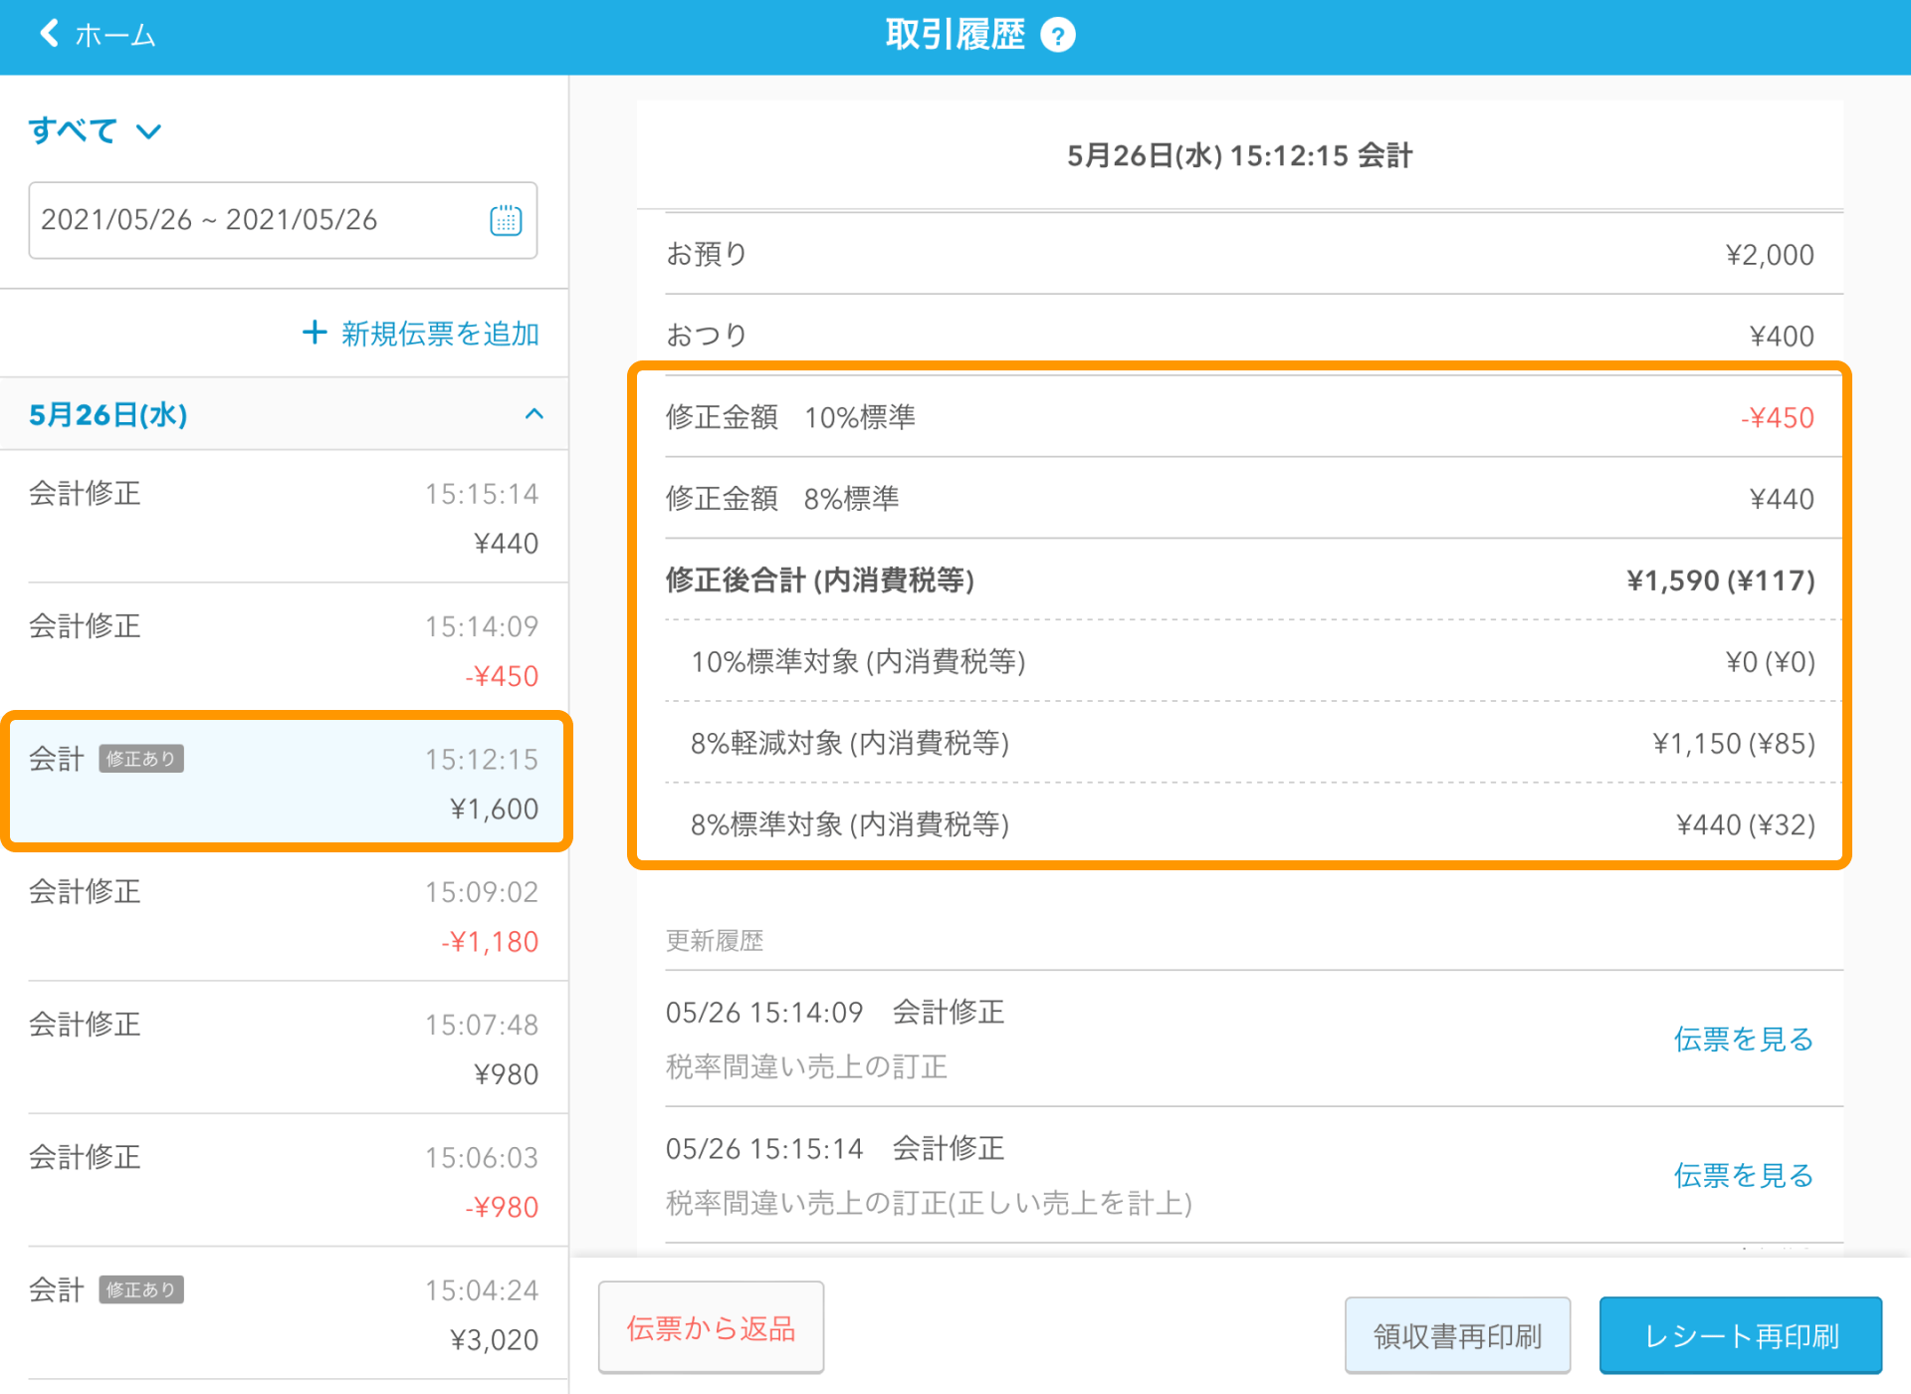1911x1394 pixels.
Task: Click the back arrow to Home
Action: (50, 35)
